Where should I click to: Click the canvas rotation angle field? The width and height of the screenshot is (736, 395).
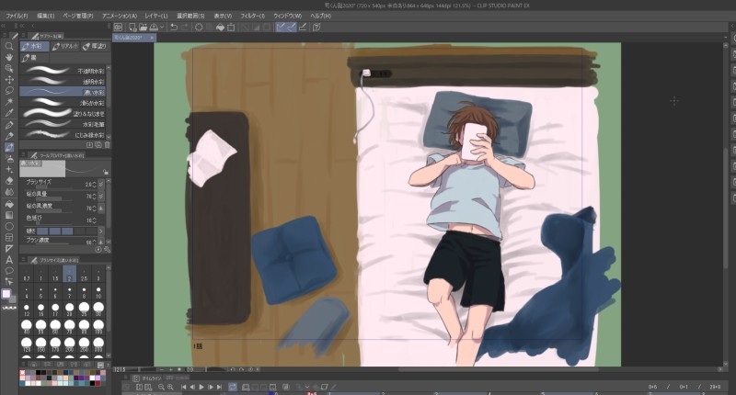[x=190, y=369]
